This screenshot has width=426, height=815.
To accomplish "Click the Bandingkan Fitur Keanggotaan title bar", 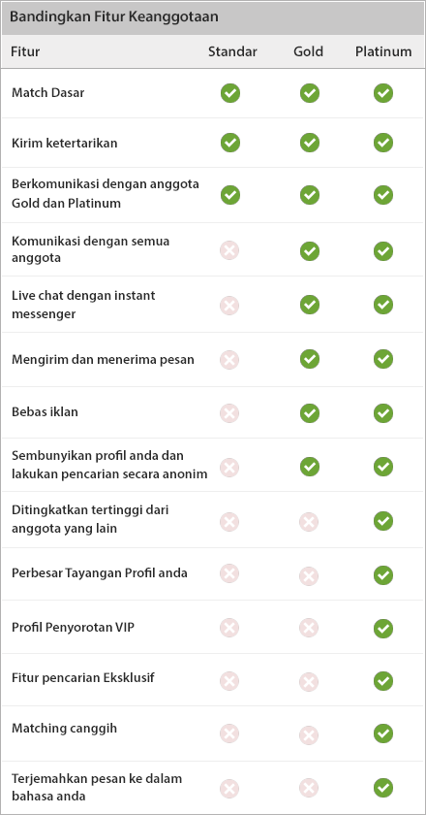I will tap(213, 17).
